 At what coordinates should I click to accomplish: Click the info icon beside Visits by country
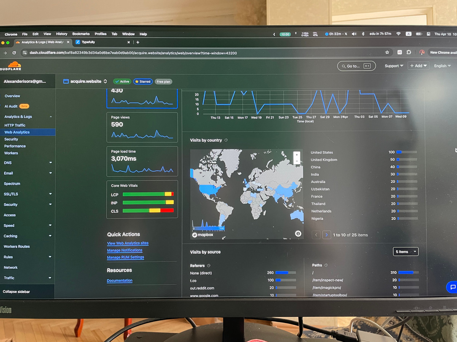[226, 140]
